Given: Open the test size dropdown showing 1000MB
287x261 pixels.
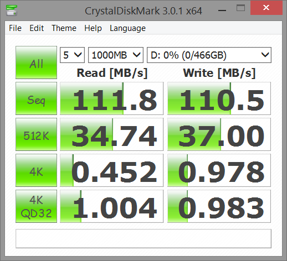Looking at the screenshot, I should 116,55.
